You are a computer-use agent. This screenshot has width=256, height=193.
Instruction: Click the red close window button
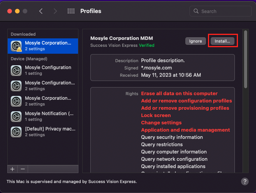10,11
